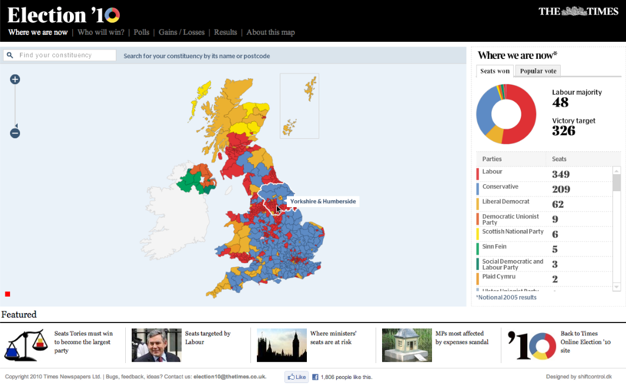Select the Labour row in parties table
626x386 pixels.
tap(544, 174)
